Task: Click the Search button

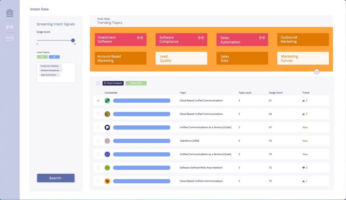Action: coord(55,178)
